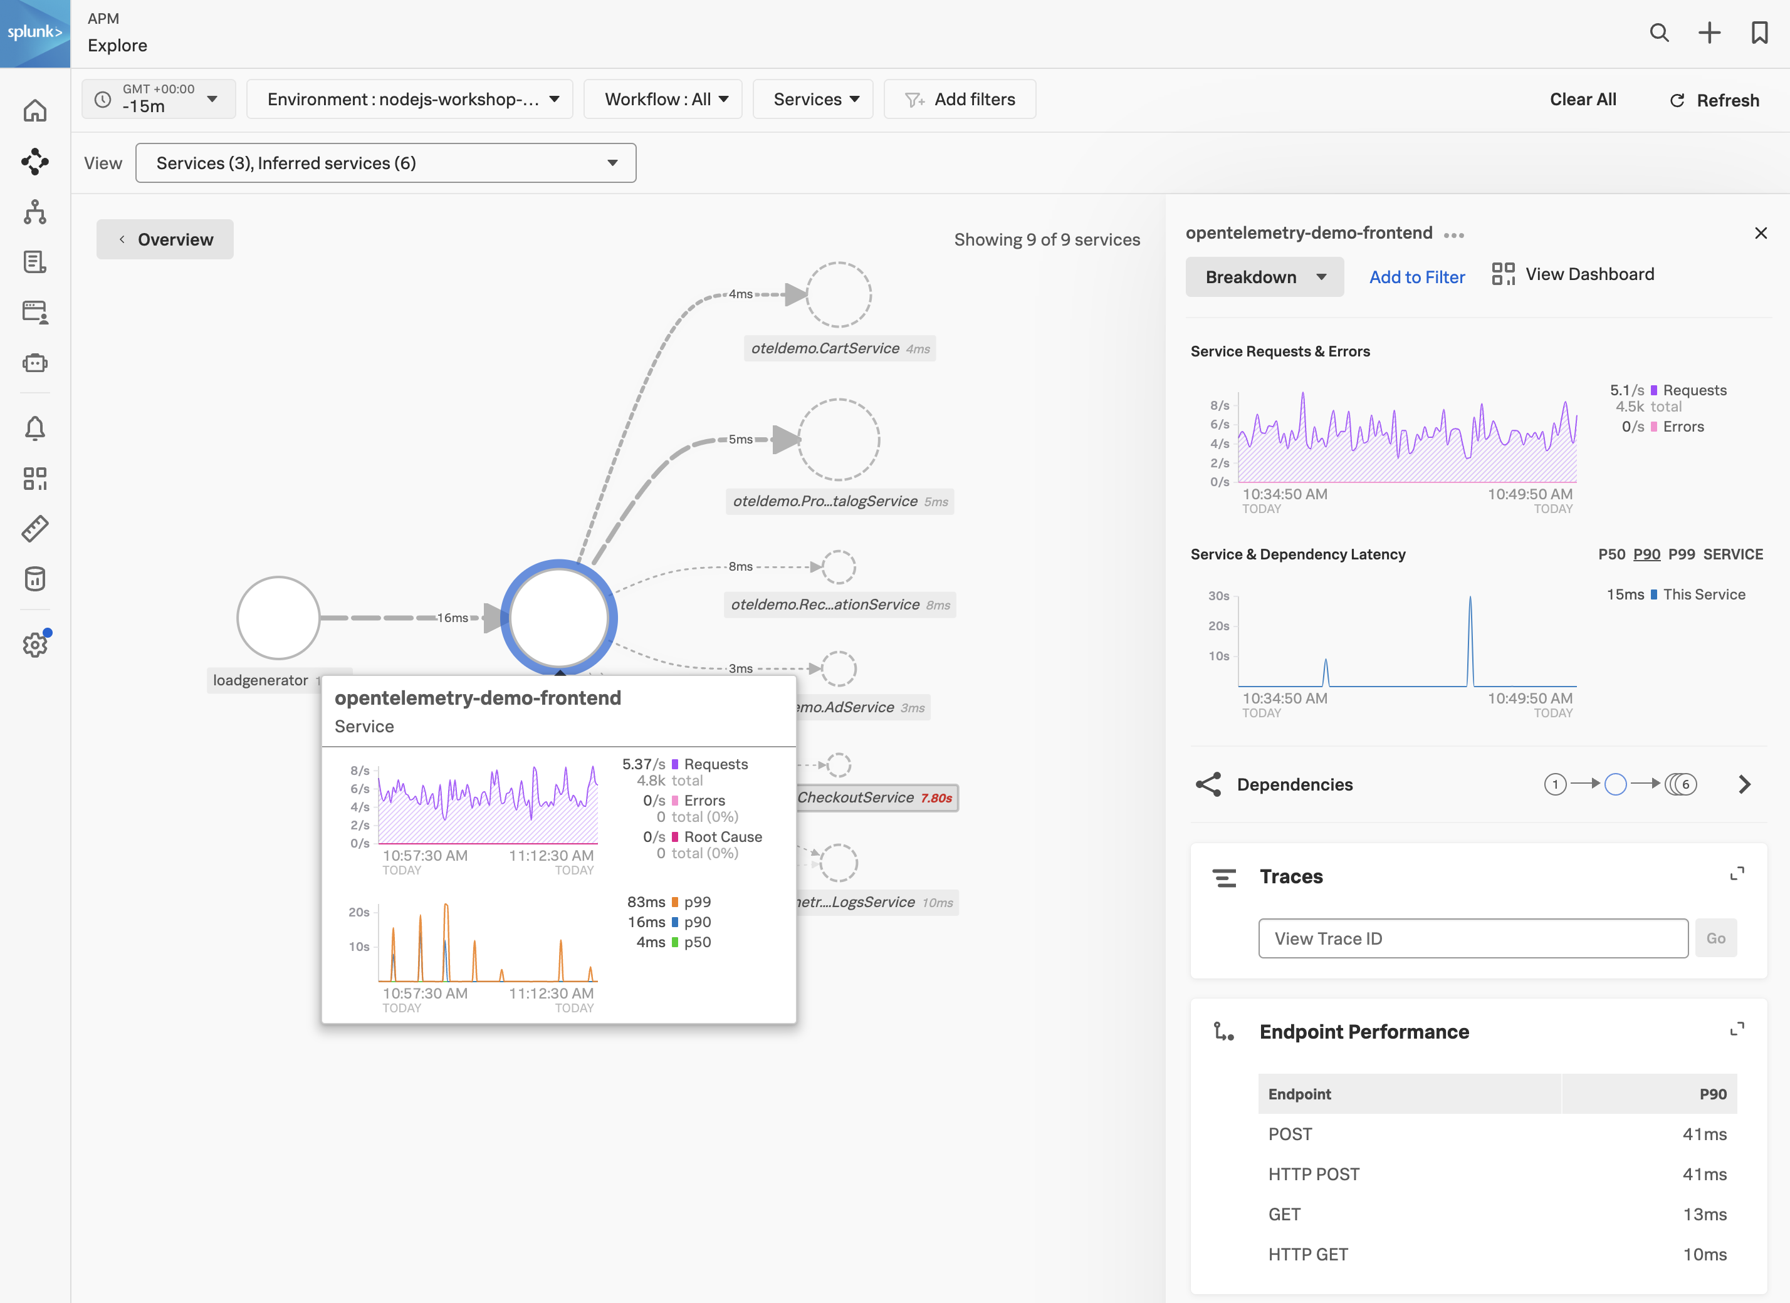Open the Environment filter dropdown
1790x1303 pixels.
coord(410,100)
